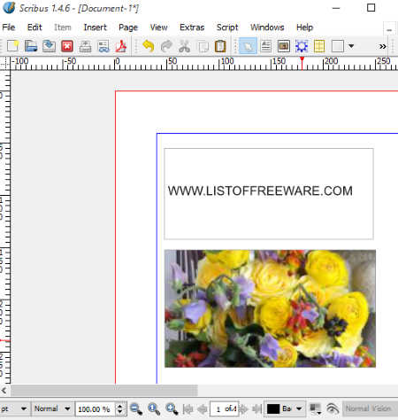Open the Edit menu
The width and height of the screenshot is (398, 420).
point(34,27)
